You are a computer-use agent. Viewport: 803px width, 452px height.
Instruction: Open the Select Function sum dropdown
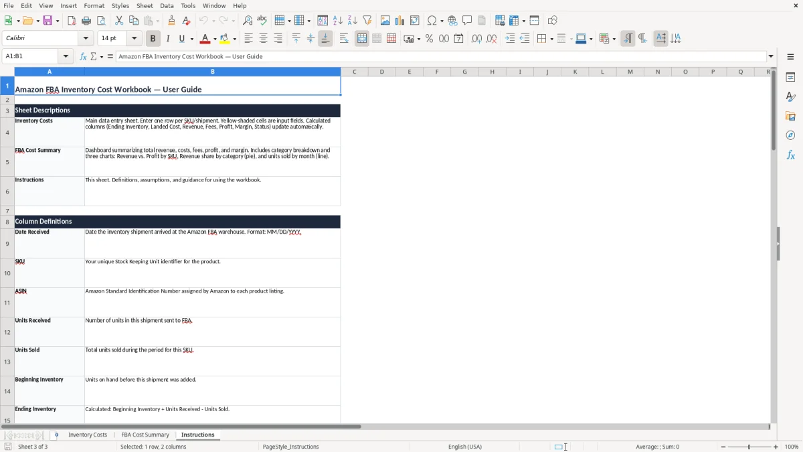point(102,56)
